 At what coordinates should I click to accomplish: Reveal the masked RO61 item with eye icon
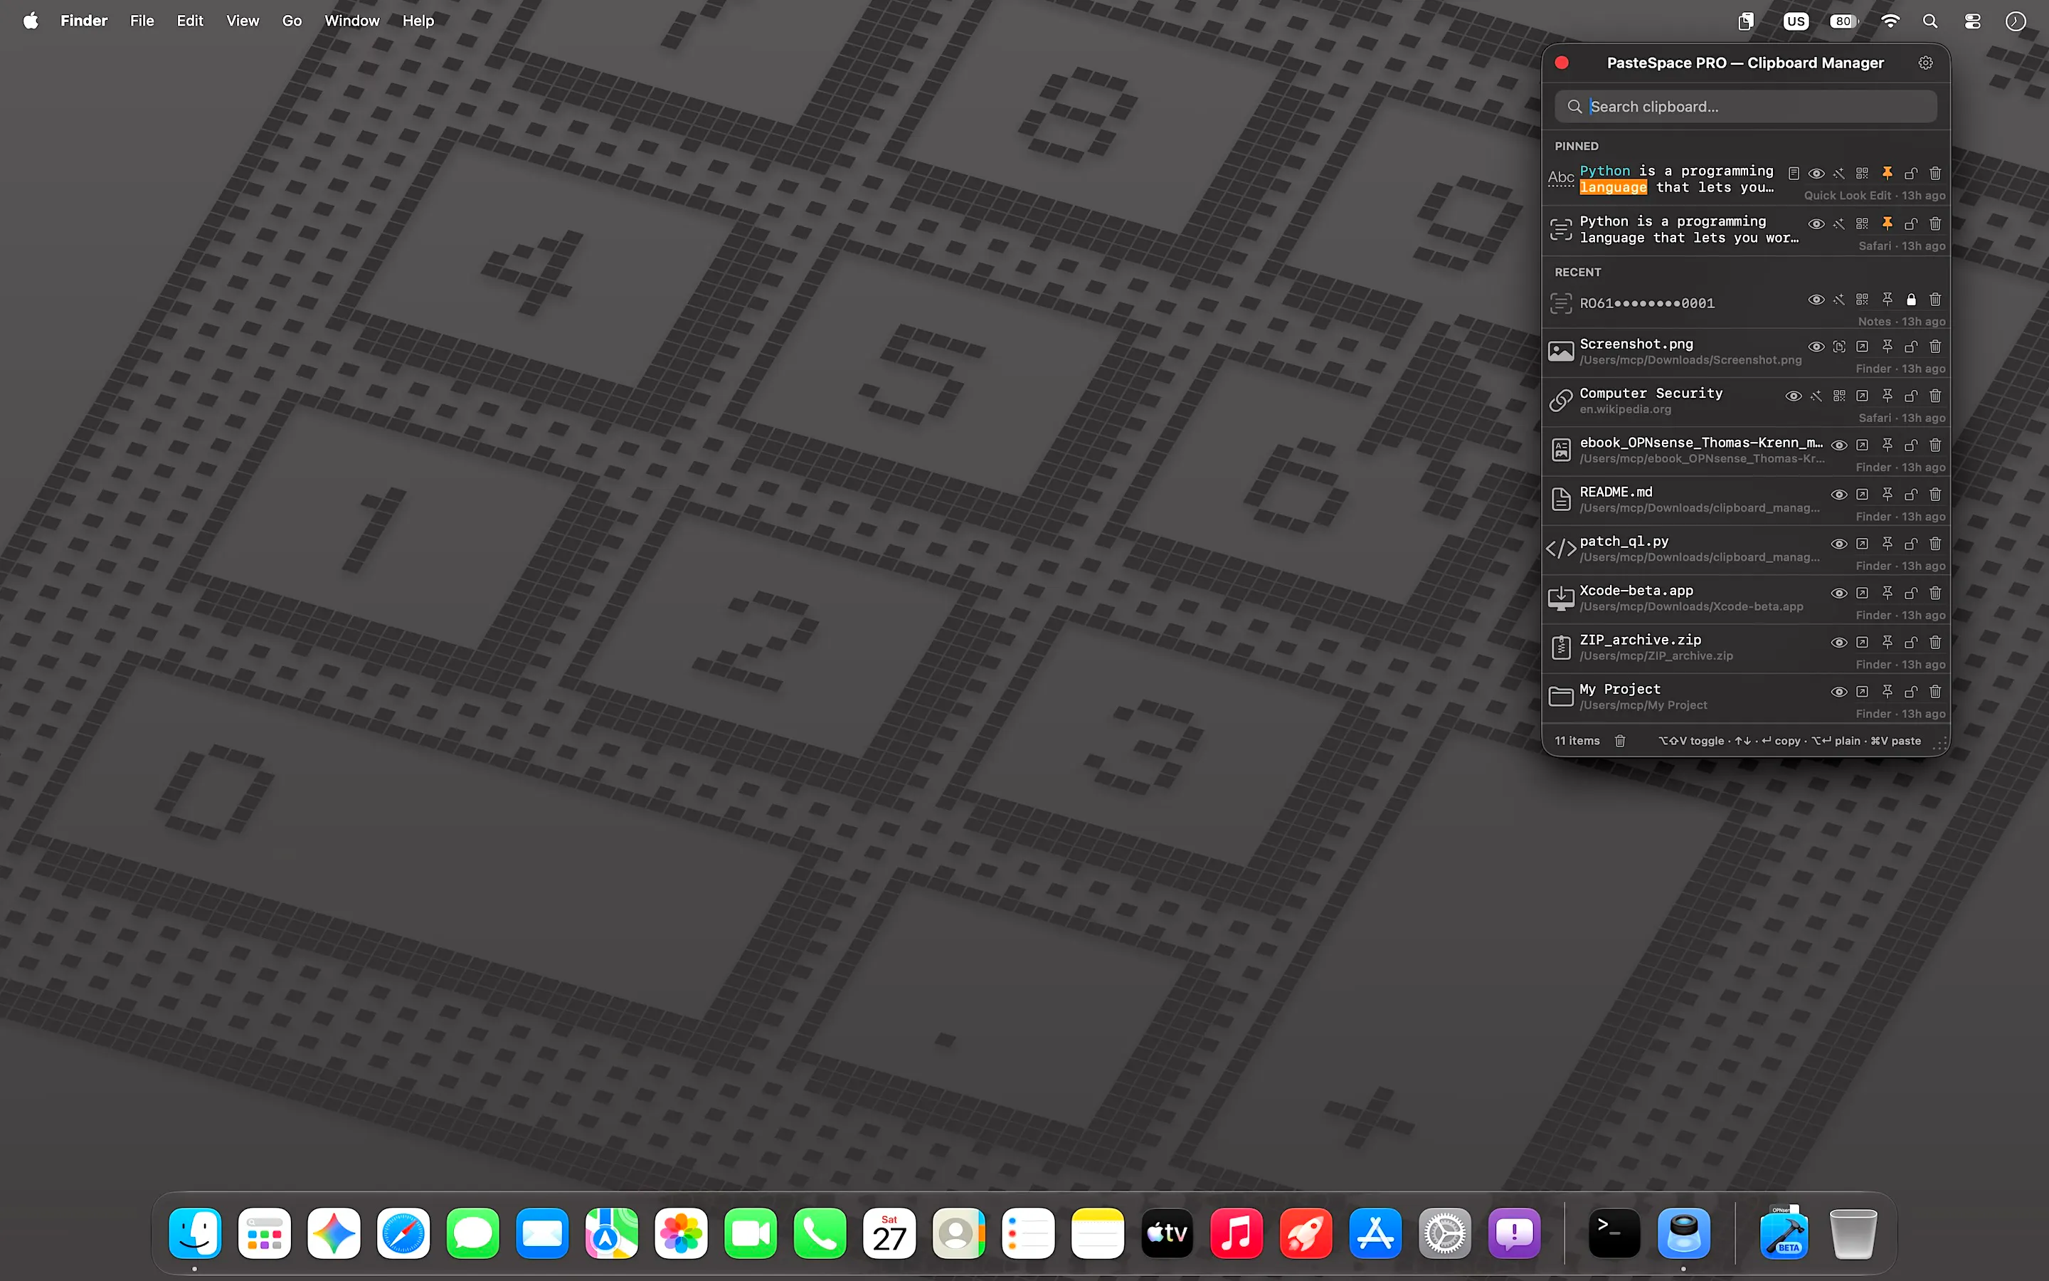click(1816, 300)
